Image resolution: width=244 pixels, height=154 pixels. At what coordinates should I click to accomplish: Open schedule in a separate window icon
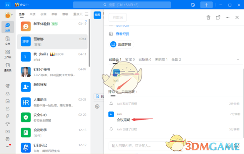218,17
